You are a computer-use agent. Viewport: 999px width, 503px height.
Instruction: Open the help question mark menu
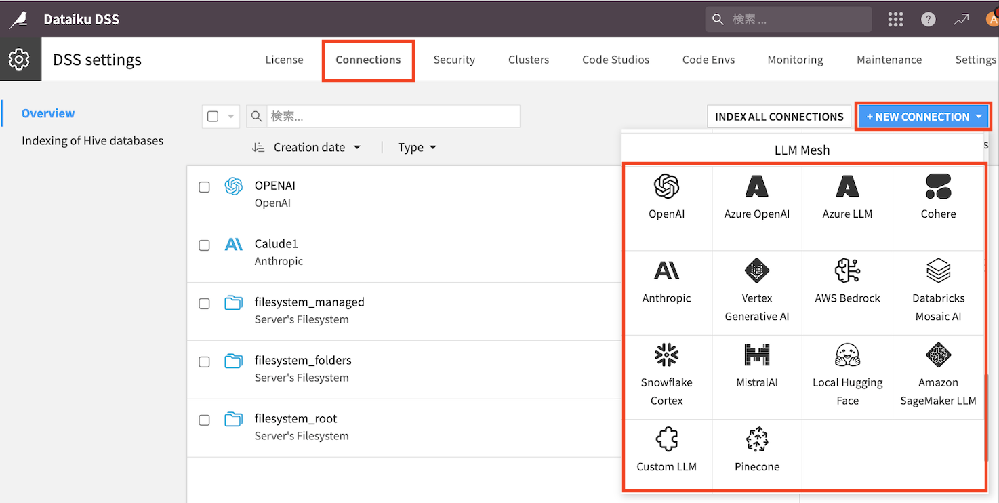click(x=929, y=20)
